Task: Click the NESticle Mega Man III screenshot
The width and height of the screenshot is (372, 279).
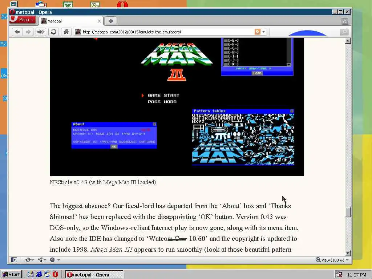Action: pyautogui.click(x=177, y=107)
